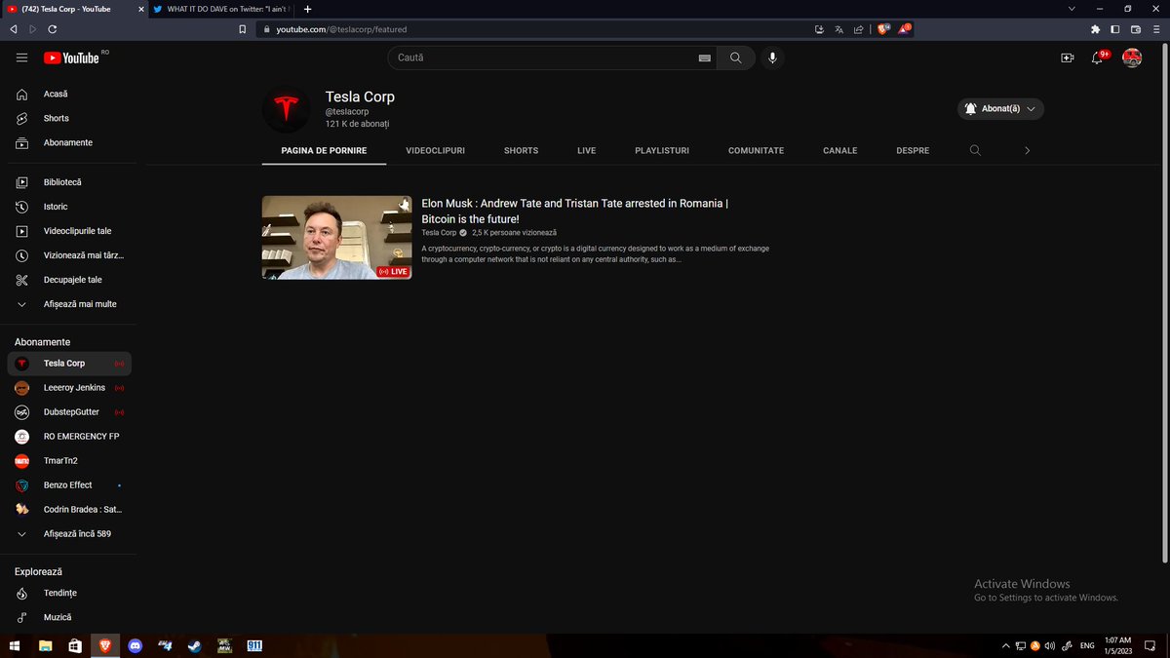Open the Elon Musk live stream title
Screen dimensions: 1170x658
(x=574, y=212)
